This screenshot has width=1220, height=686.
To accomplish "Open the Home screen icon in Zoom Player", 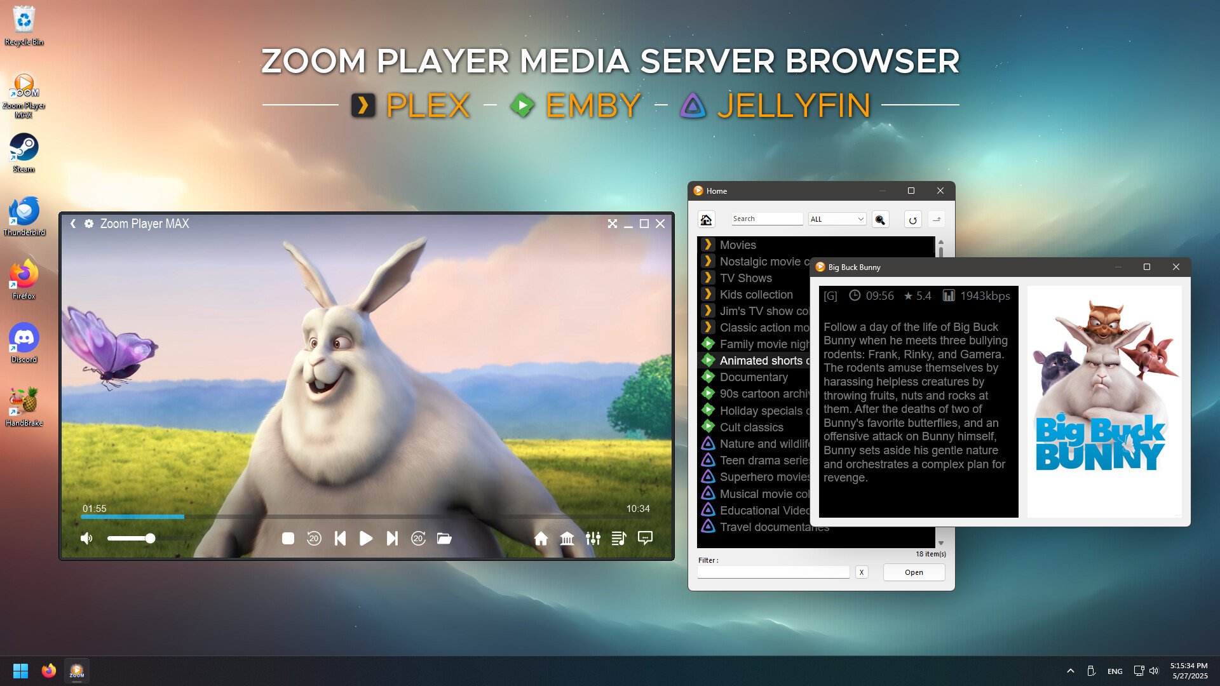I will 542,538.
